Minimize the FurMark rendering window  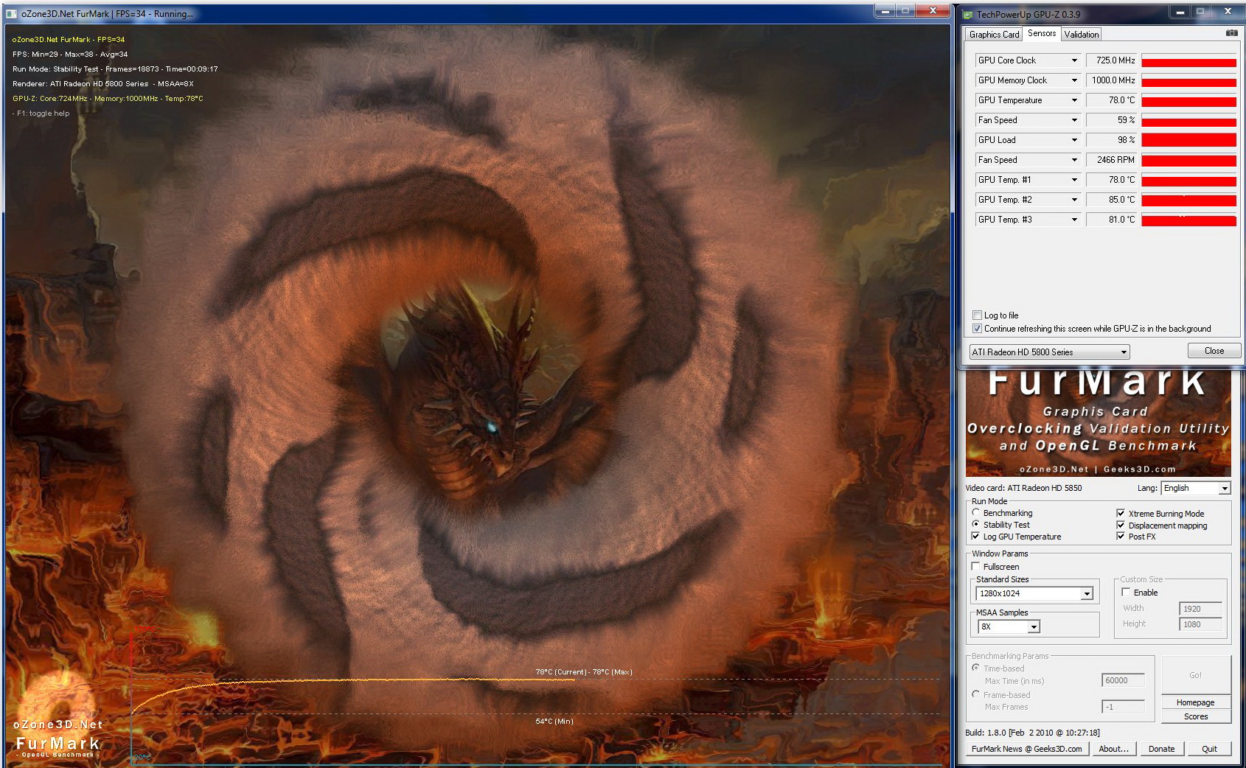pos(885,11)
